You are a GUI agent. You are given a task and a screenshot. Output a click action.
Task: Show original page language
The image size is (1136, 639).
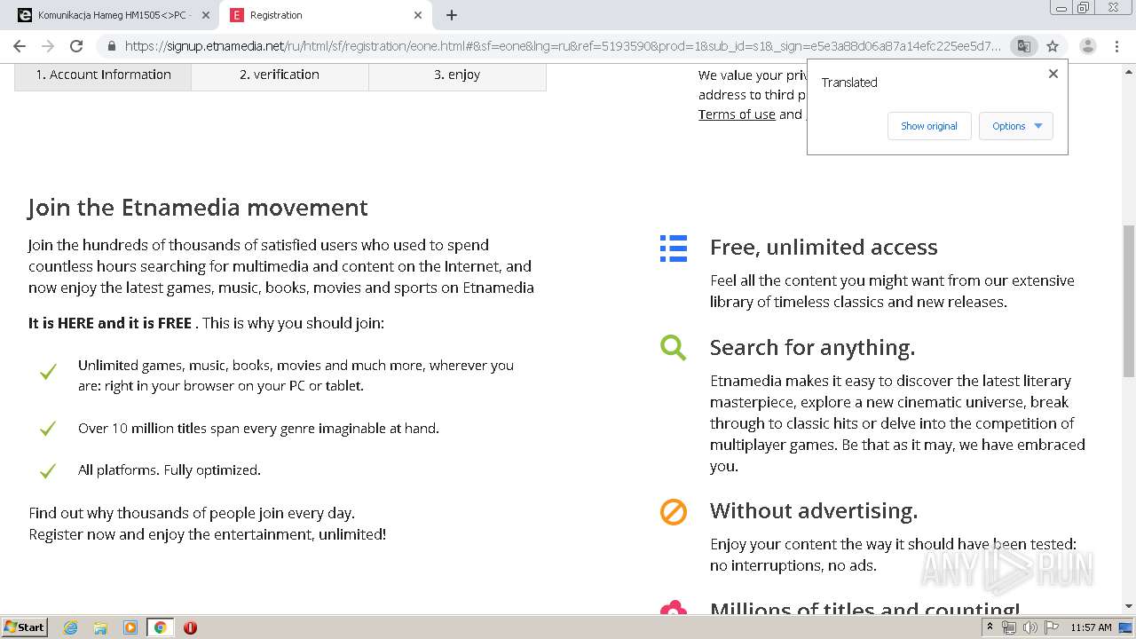click(929, 126)
